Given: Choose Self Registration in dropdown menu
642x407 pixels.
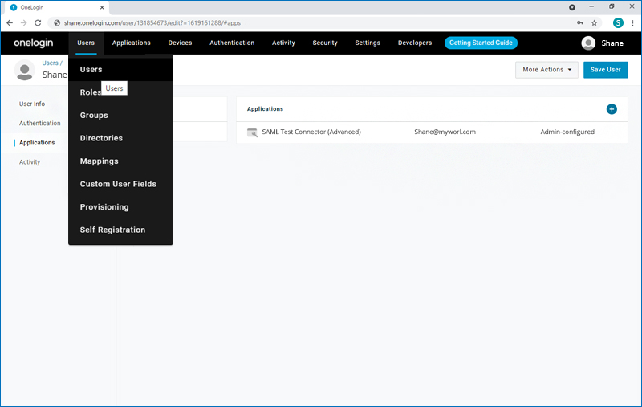Looking at the screenshot, I should (112, 230).
